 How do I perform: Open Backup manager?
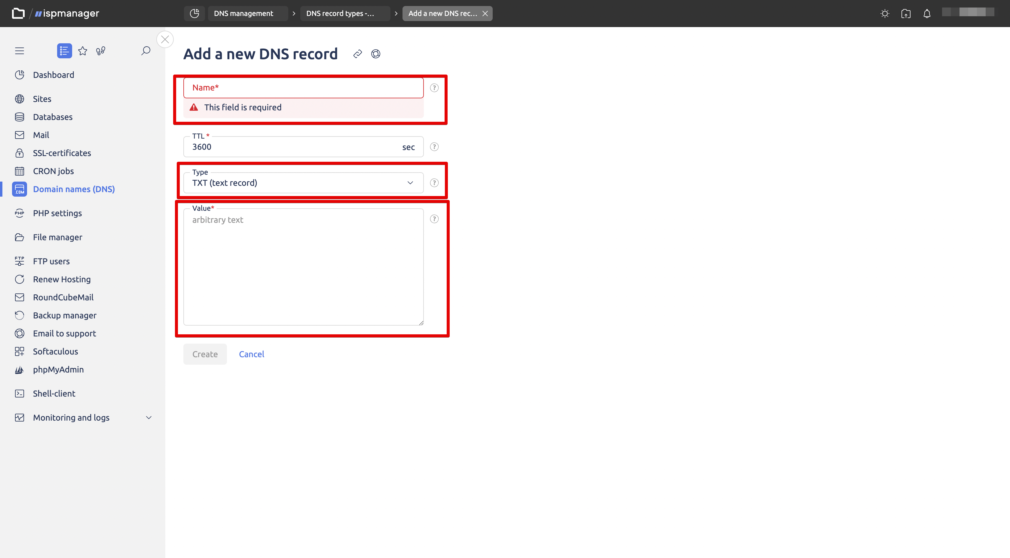65,315
